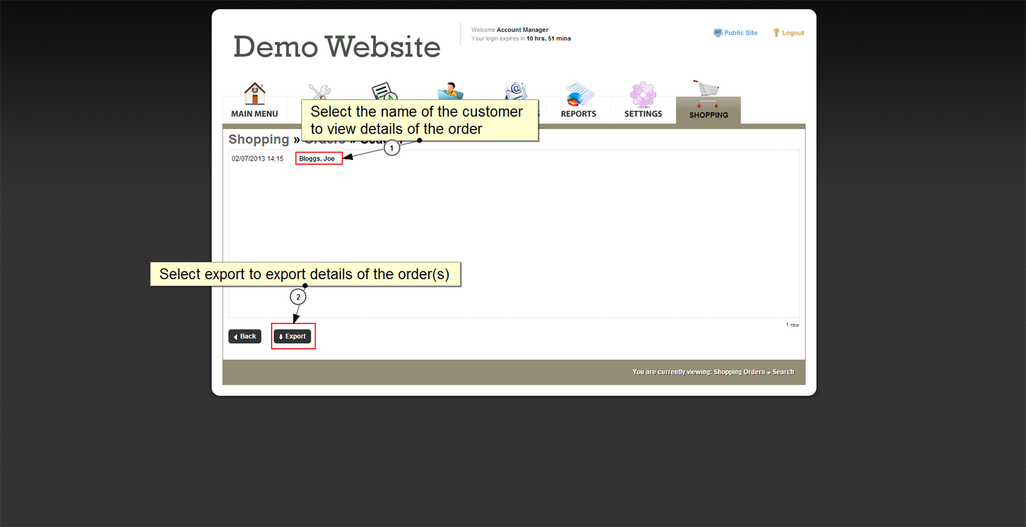
Task: Open the SETTINGS tab
Action: tap(642, 114)
